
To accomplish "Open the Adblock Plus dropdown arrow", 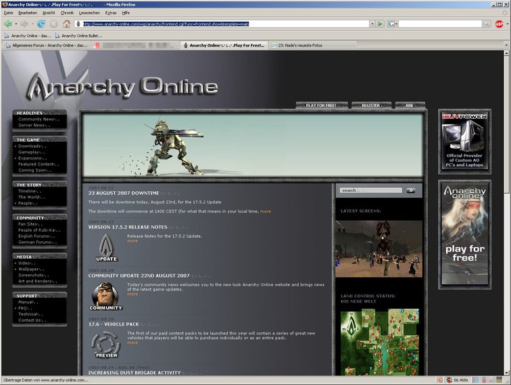I will pyautogui.click(x=507, y=24).
